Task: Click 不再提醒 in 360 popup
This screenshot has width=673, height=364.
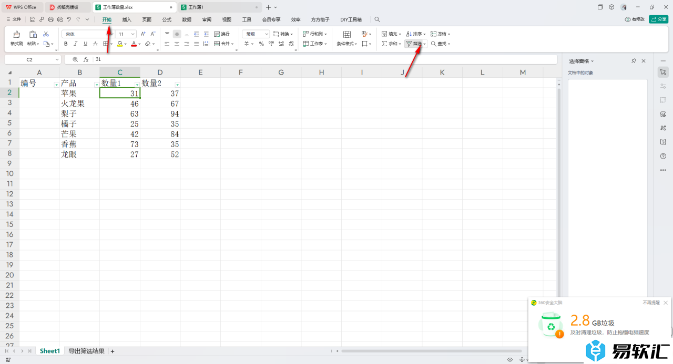Action: (x=651, y=303)
